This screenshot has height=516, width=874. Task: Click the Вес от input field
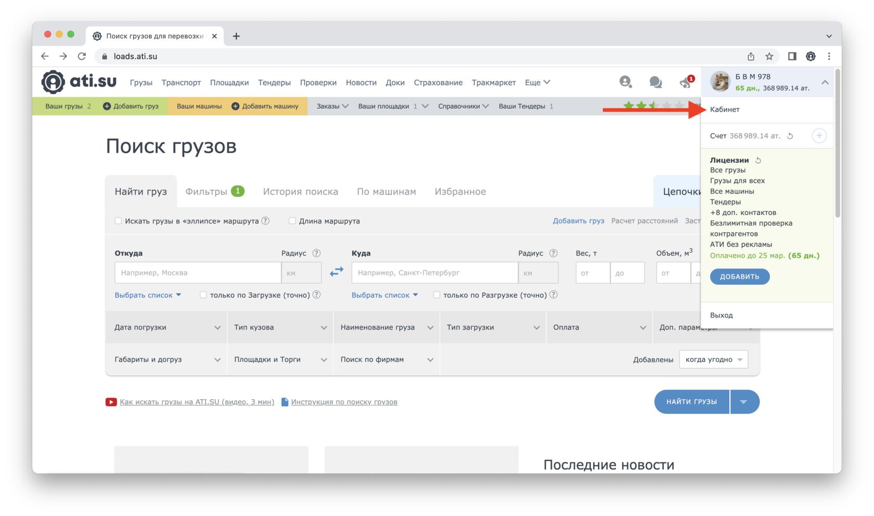(593, 272)
